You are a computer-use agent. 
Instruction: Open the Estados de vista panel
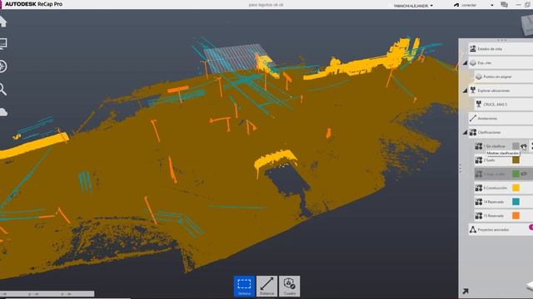(501, 49)
